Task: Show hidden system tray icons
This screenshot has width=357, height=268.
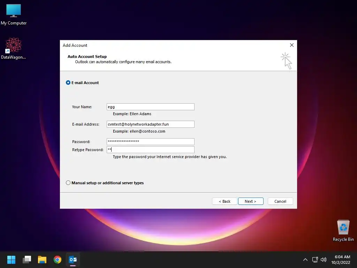Action: (305, 260)
